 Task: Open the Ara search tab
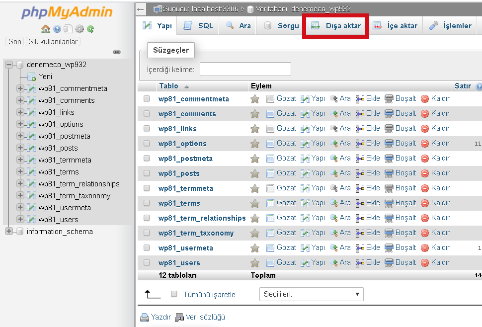coord(238,26)
